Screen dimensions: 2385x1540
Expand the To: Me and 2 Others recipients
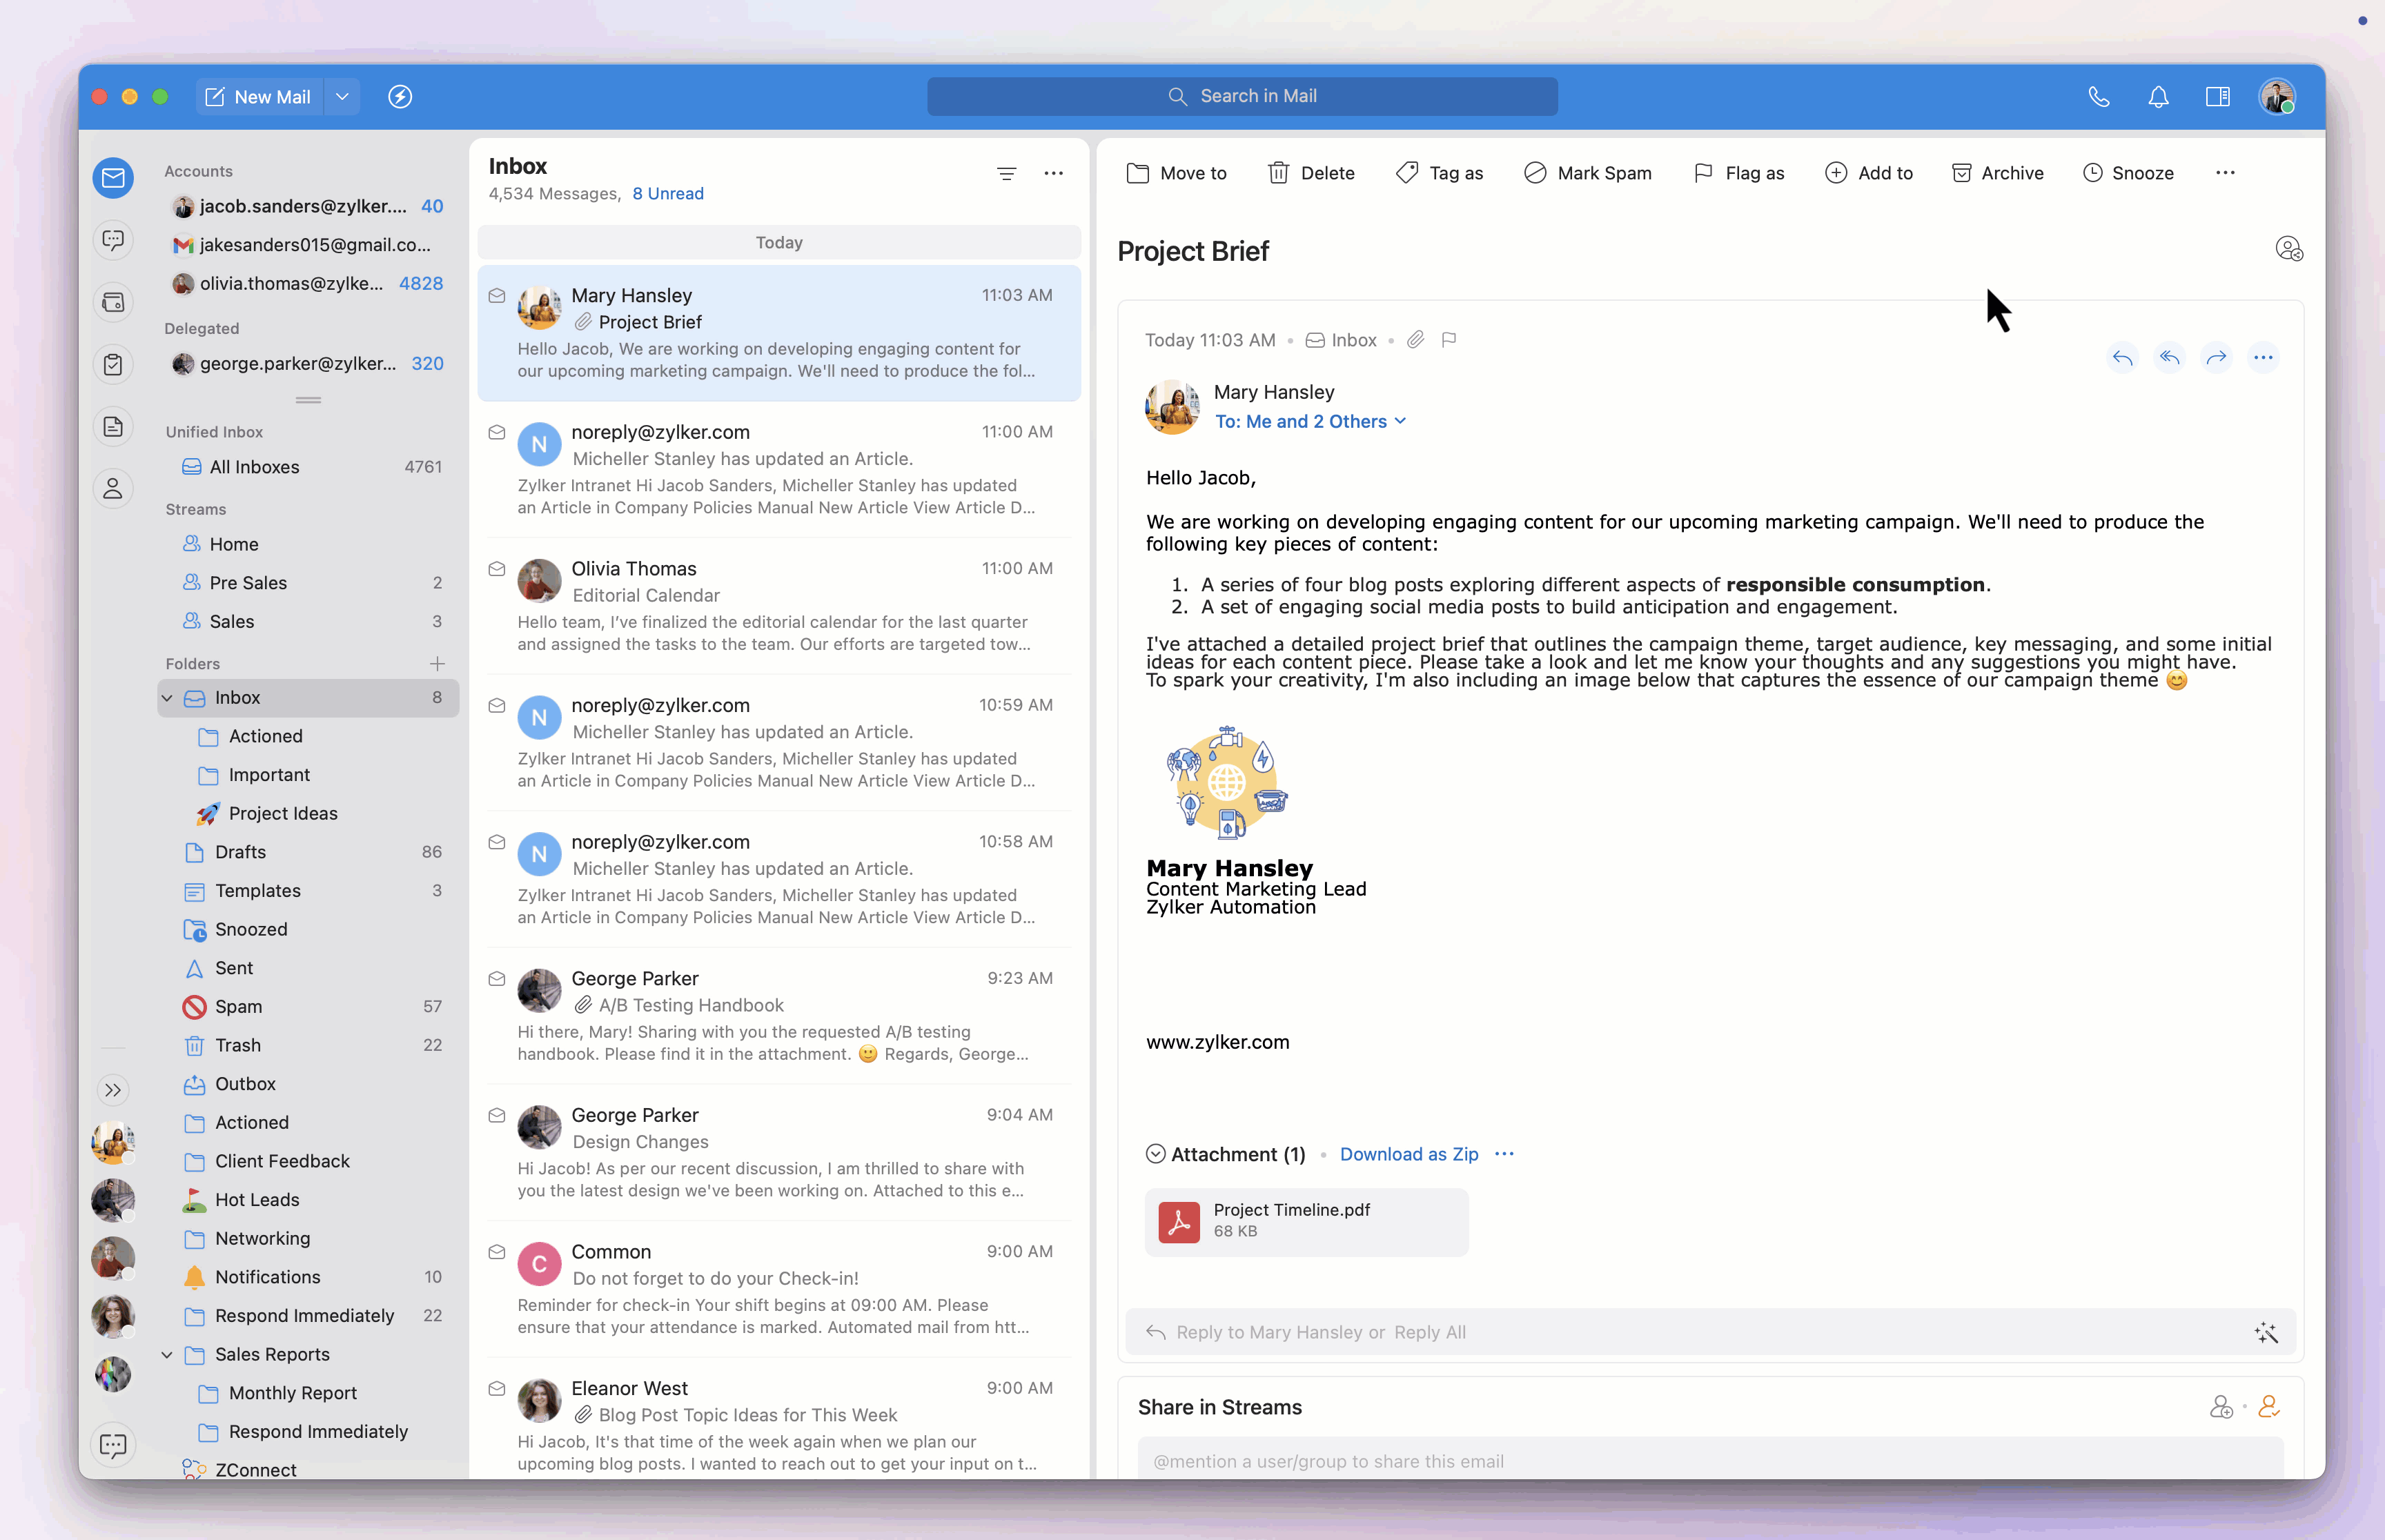(1310, 422)
